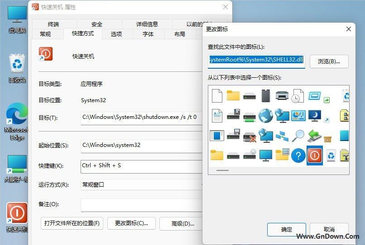Switch to the 安全 tab

pyautogui.click(x=97, y=24)
